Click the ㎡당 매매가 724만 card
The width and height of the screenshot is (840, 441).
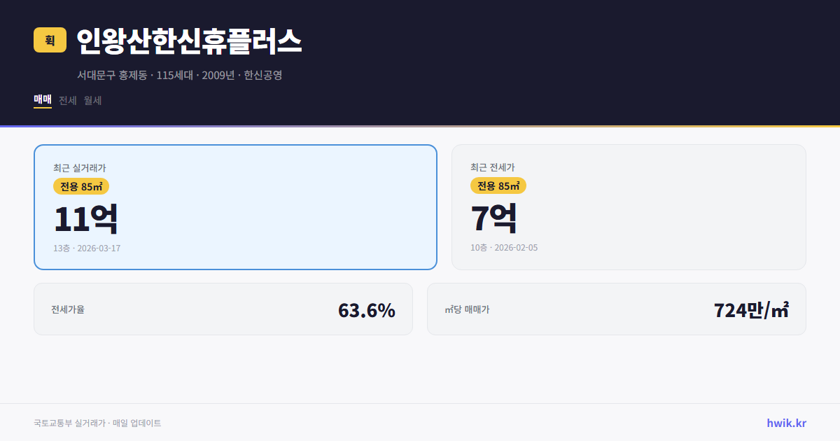[616, 309]
